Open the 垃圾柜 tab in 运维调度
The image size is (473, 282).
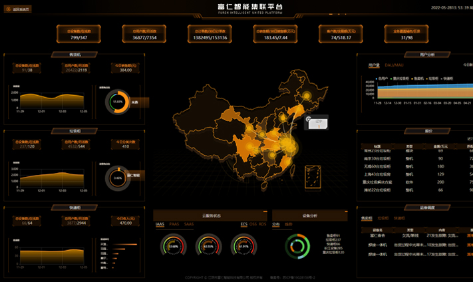pyautogui.click(x=383, y=217)
